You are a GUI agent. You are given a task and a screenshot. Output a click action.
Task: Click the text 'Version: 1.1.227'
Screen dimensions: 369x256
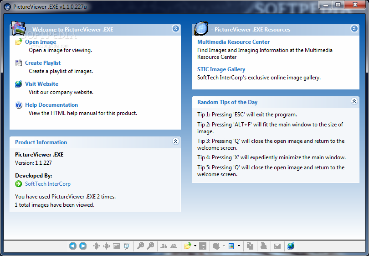[x=33, y=163]
